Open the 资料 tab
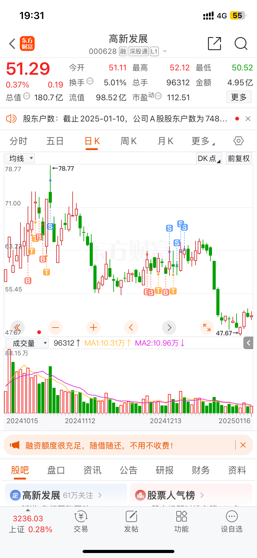Image resolution: width=257 pixels, height=558 pixels. coord(237,470)
